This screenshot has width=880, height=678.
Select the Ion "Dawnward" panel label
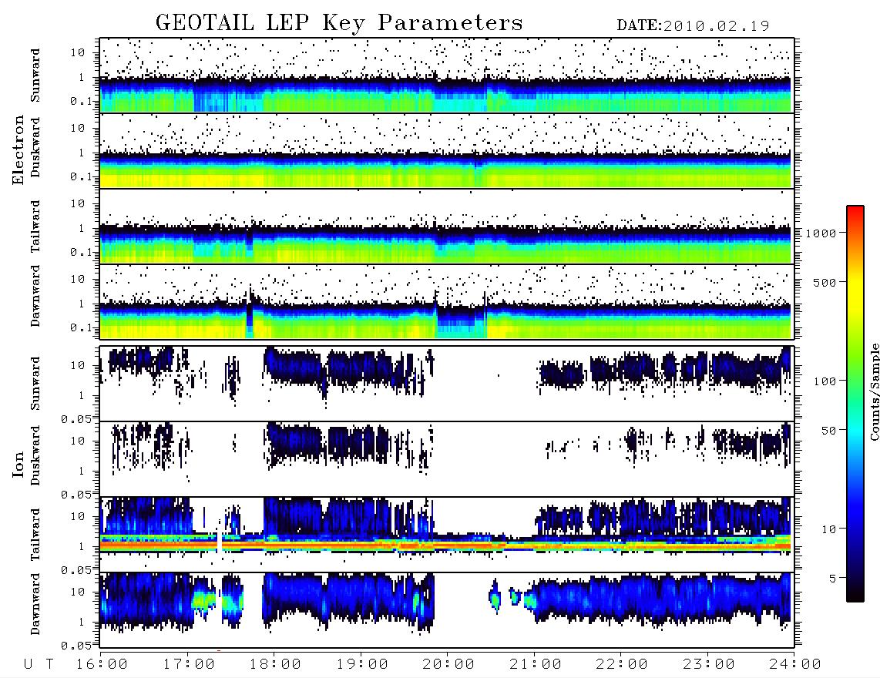click(35, 604)
